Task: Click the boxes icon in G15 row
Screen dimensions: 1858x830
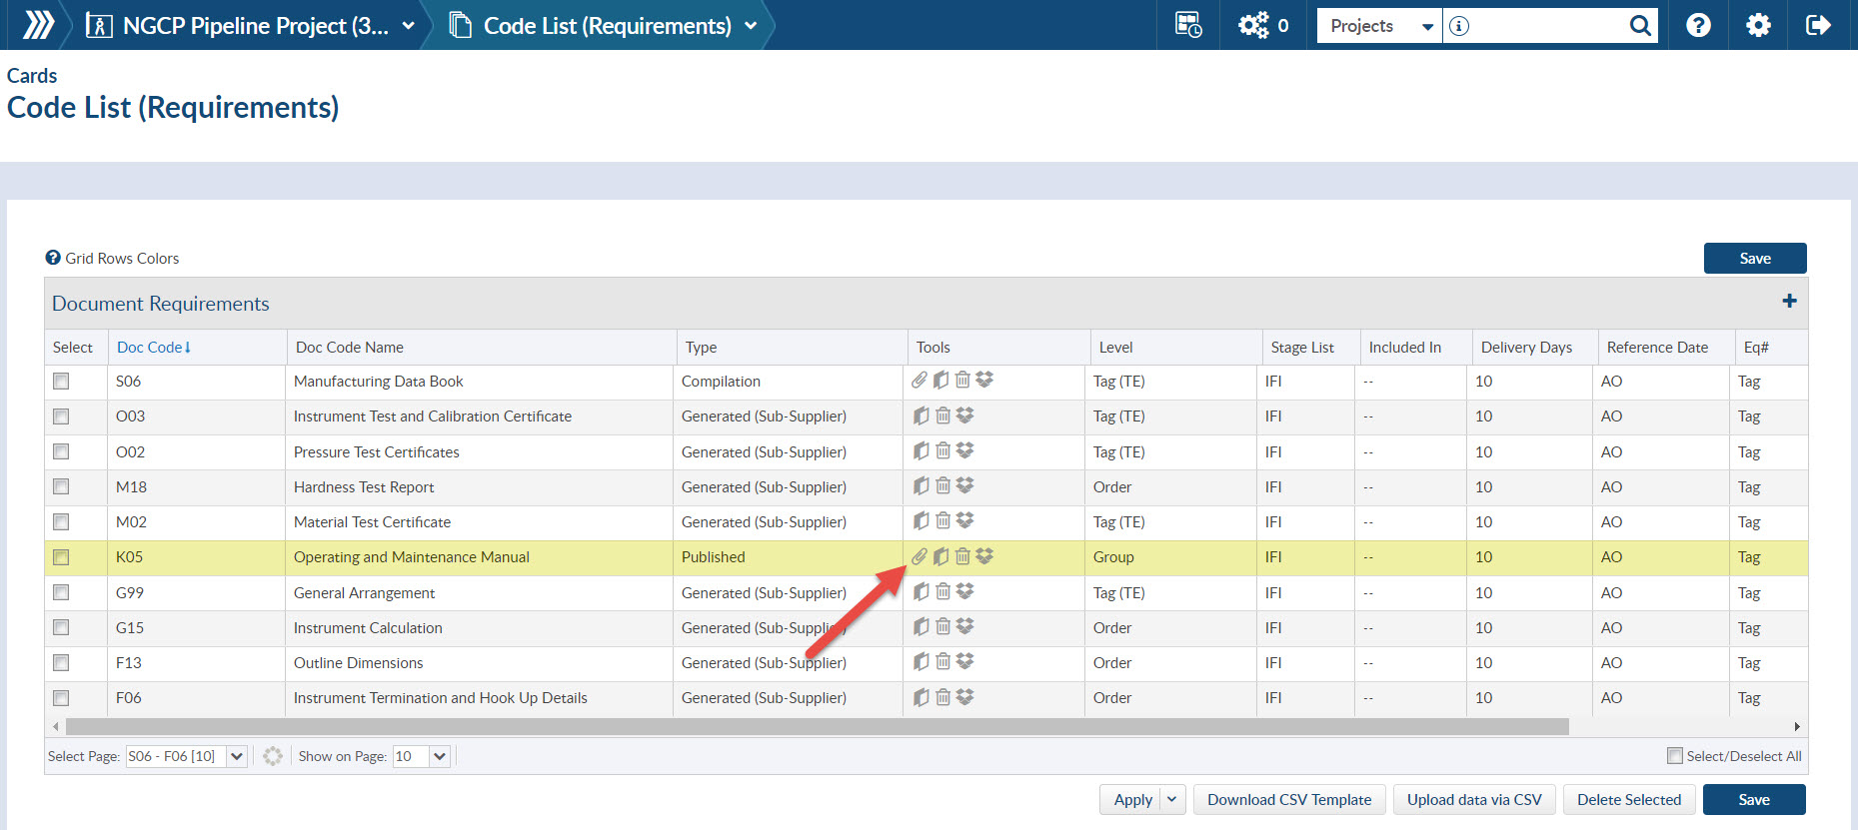Action: [964, 626]
